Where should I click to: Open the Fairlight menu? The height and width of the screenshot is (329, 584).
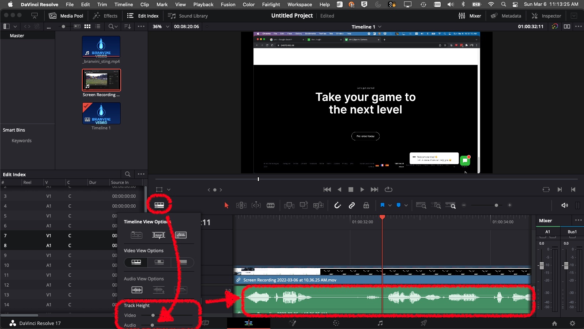[x=271, y=4]
